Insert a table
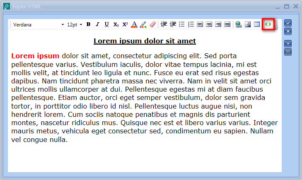This screenshot has height=180, width=302. [257, 24]
